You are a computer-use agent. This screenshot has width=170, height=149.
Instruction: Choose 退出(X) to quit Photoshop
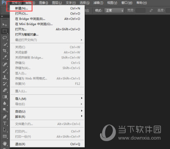point(47,144)
